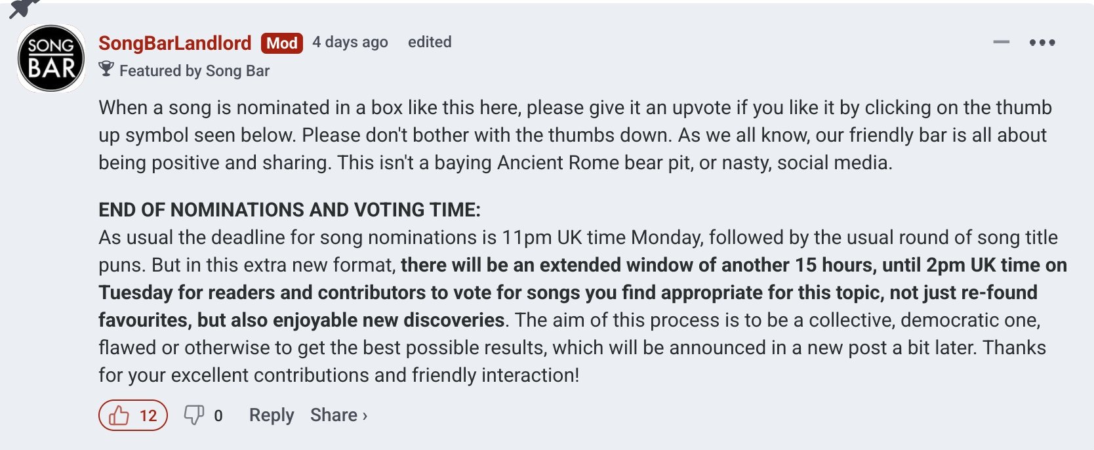The image size is (1094, 450).
Task: Click the downvote count 0
Action: (218, 416)
